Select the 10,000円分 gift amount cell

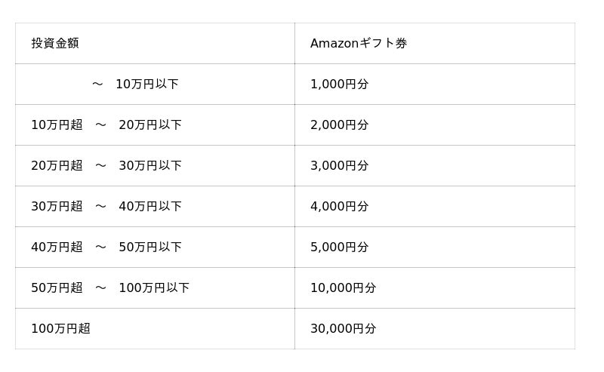tap(343, 287)
